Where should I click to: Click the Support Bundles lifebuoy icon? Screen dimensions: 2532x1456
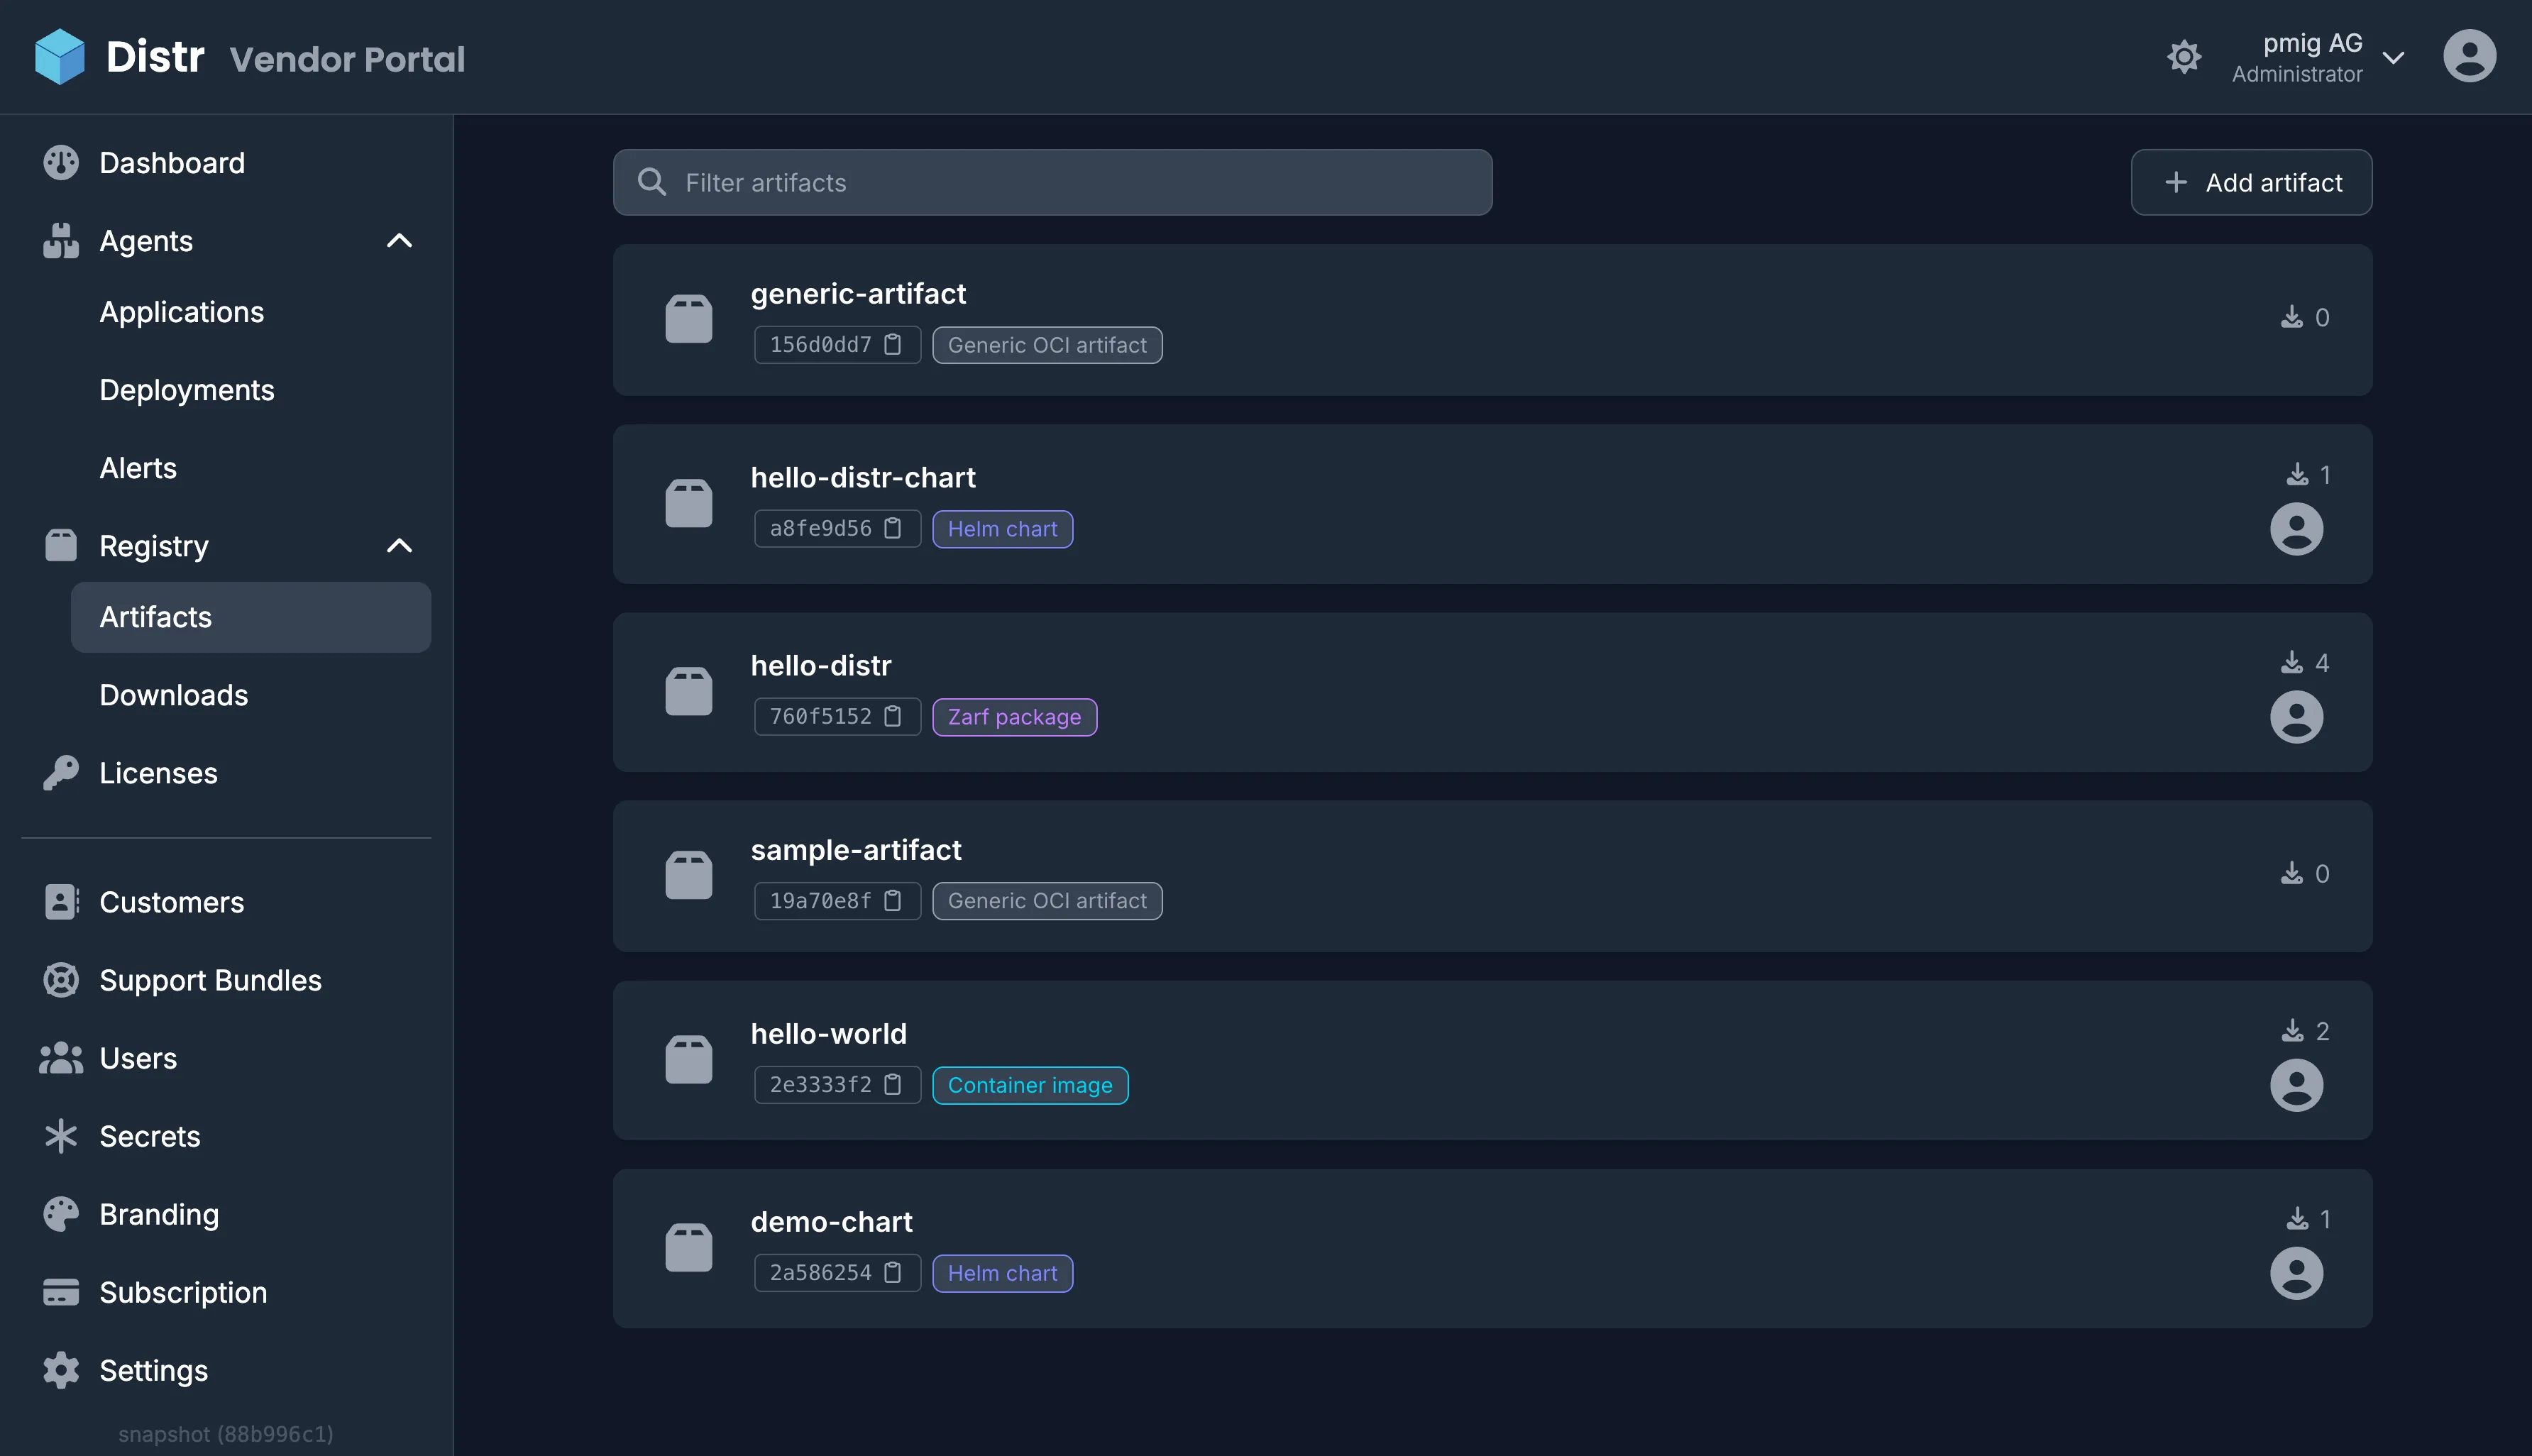[61, 980]
